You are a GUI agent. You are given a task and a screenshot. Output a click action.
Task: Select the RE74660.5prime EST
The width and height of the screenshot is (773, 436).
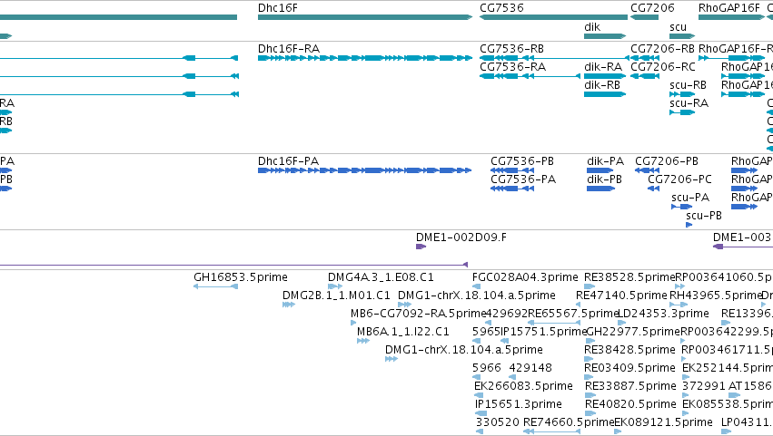click(x=551, y=431)
